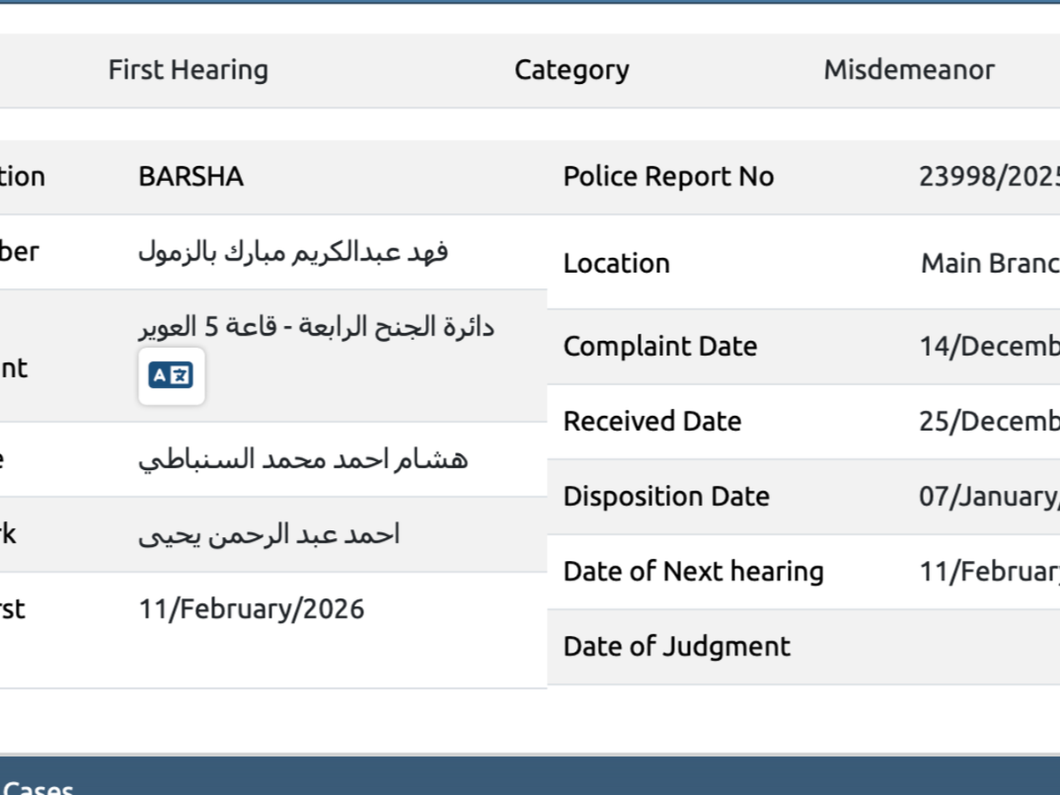Click the Received Date label
1060x795 pixels.
point(652,421)
